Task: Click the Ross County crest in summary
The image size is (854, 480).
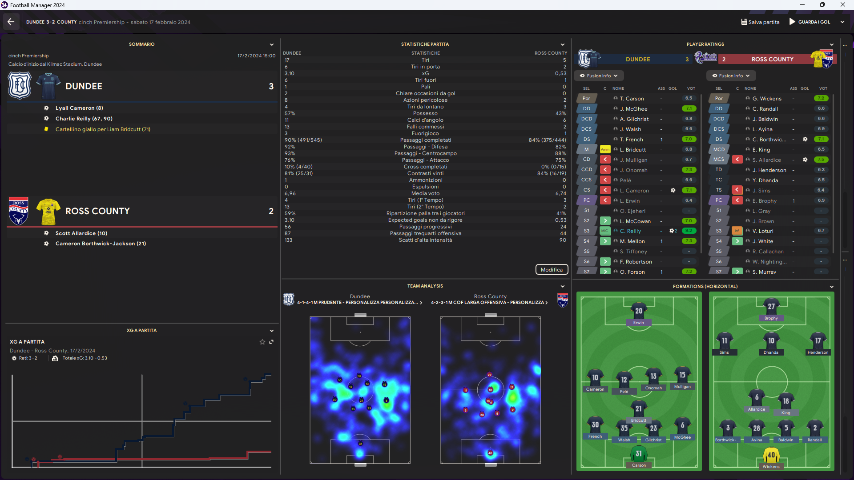Action: point(19,211)
